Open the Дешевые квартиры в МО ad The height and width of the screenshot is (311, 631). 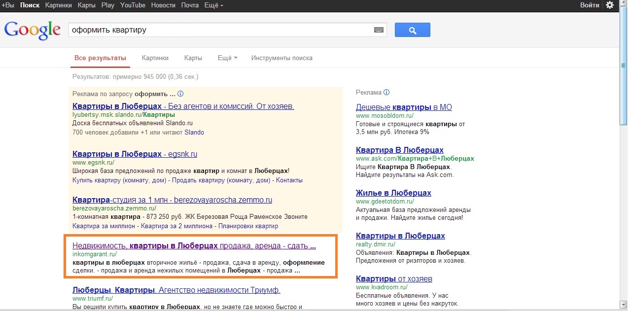pos(404,107)
